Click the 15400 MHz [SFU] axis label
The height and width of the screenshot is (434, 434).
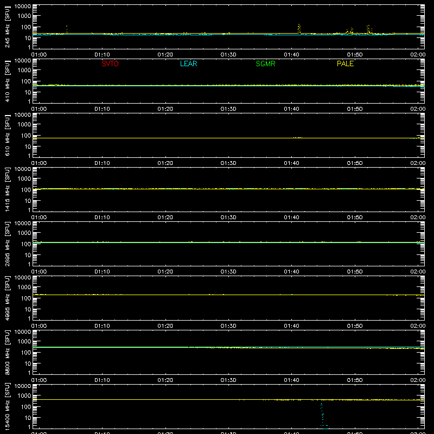(x=7, y=406)
